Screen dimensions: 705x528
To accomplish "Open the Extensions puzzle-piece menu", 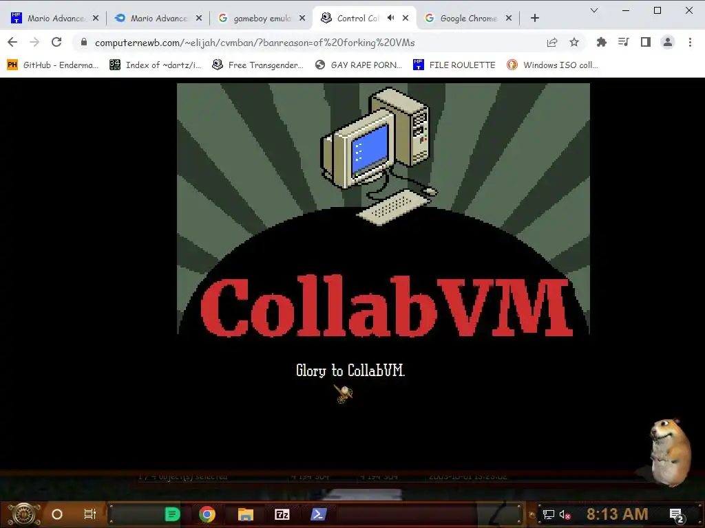I will coord(601,42).
